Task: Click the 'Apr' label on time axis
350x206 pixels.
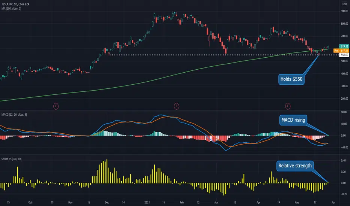Action: tap(258, 202)
